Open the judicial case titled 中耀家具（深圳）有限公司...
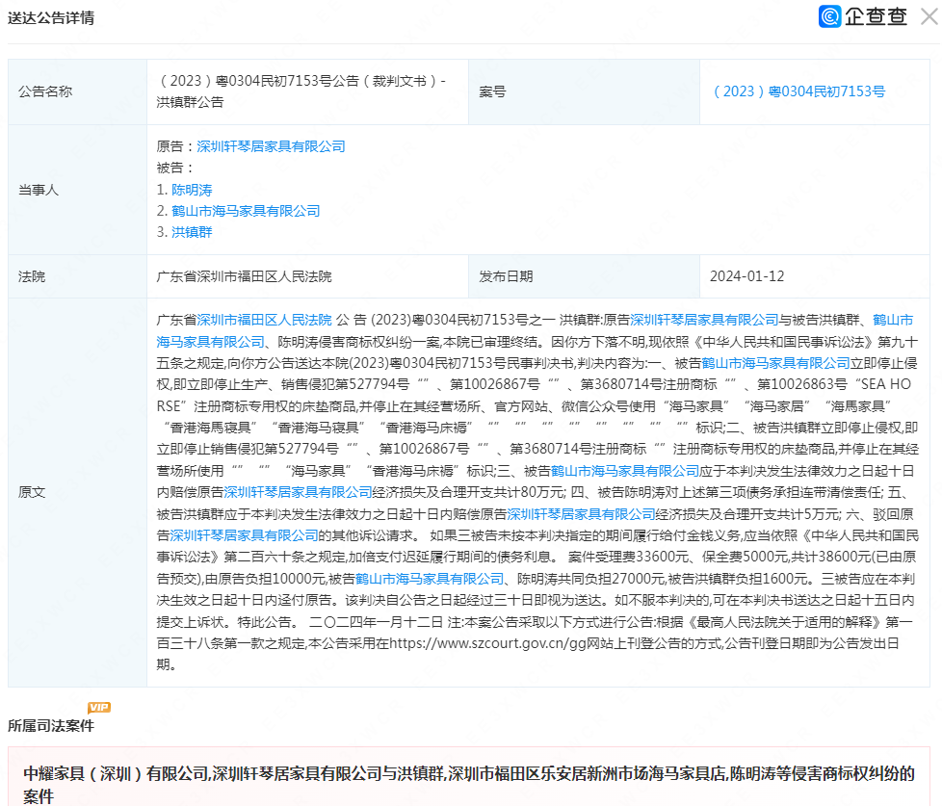Viewport: 942px width, 806px height. pos(469,785)
